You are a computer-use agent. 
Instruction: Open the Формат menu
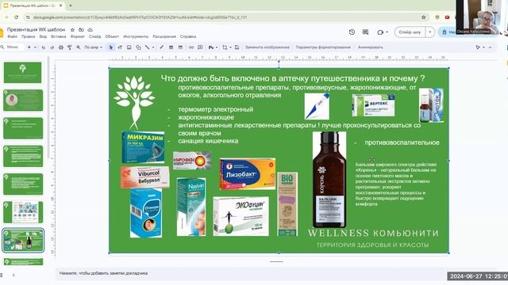tap(78, 36)
